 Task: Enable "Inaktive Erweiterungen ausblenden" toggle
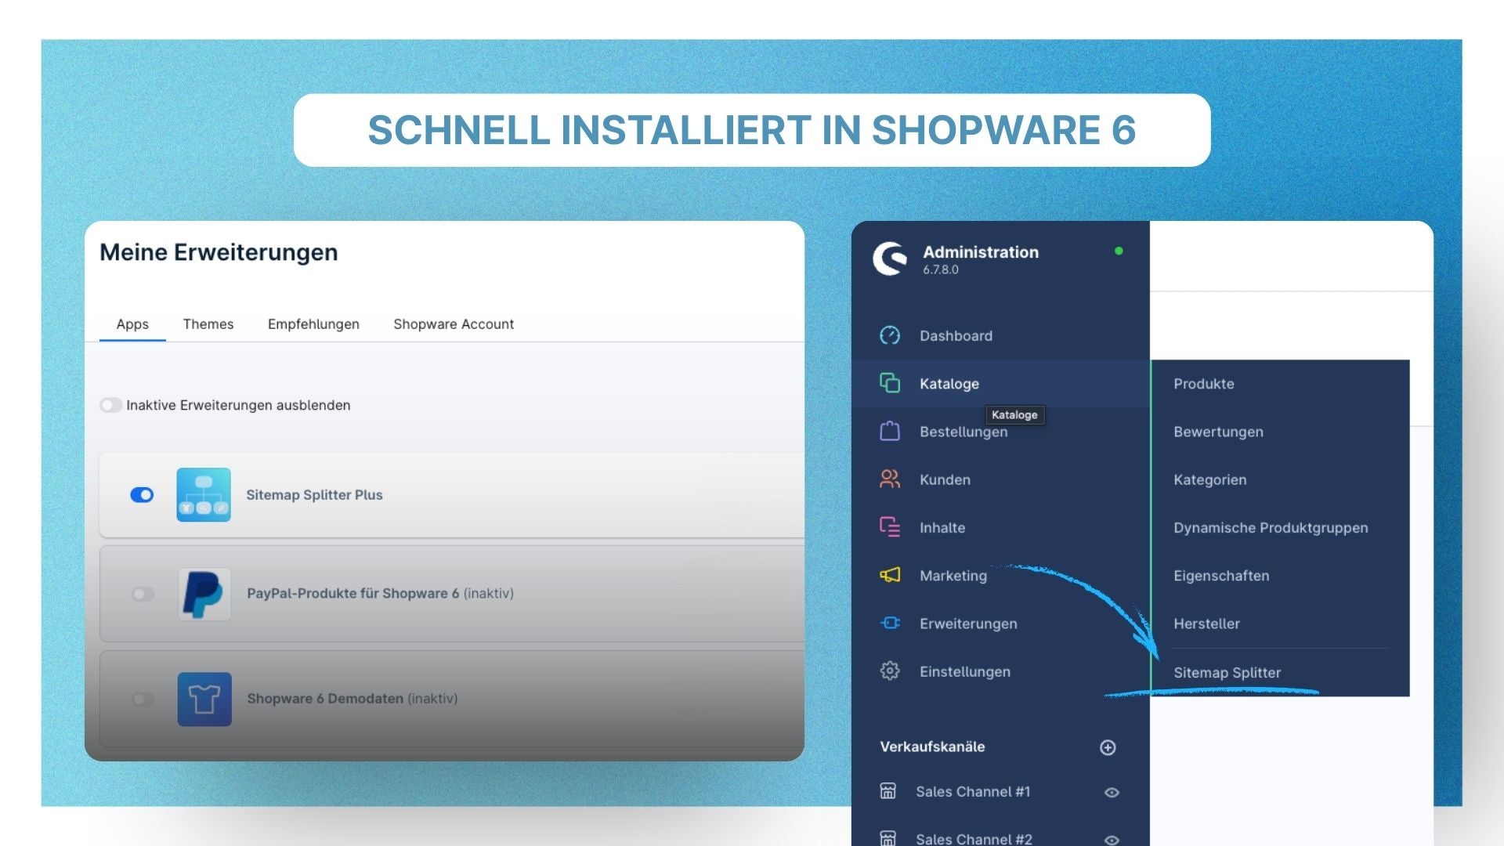110,405
